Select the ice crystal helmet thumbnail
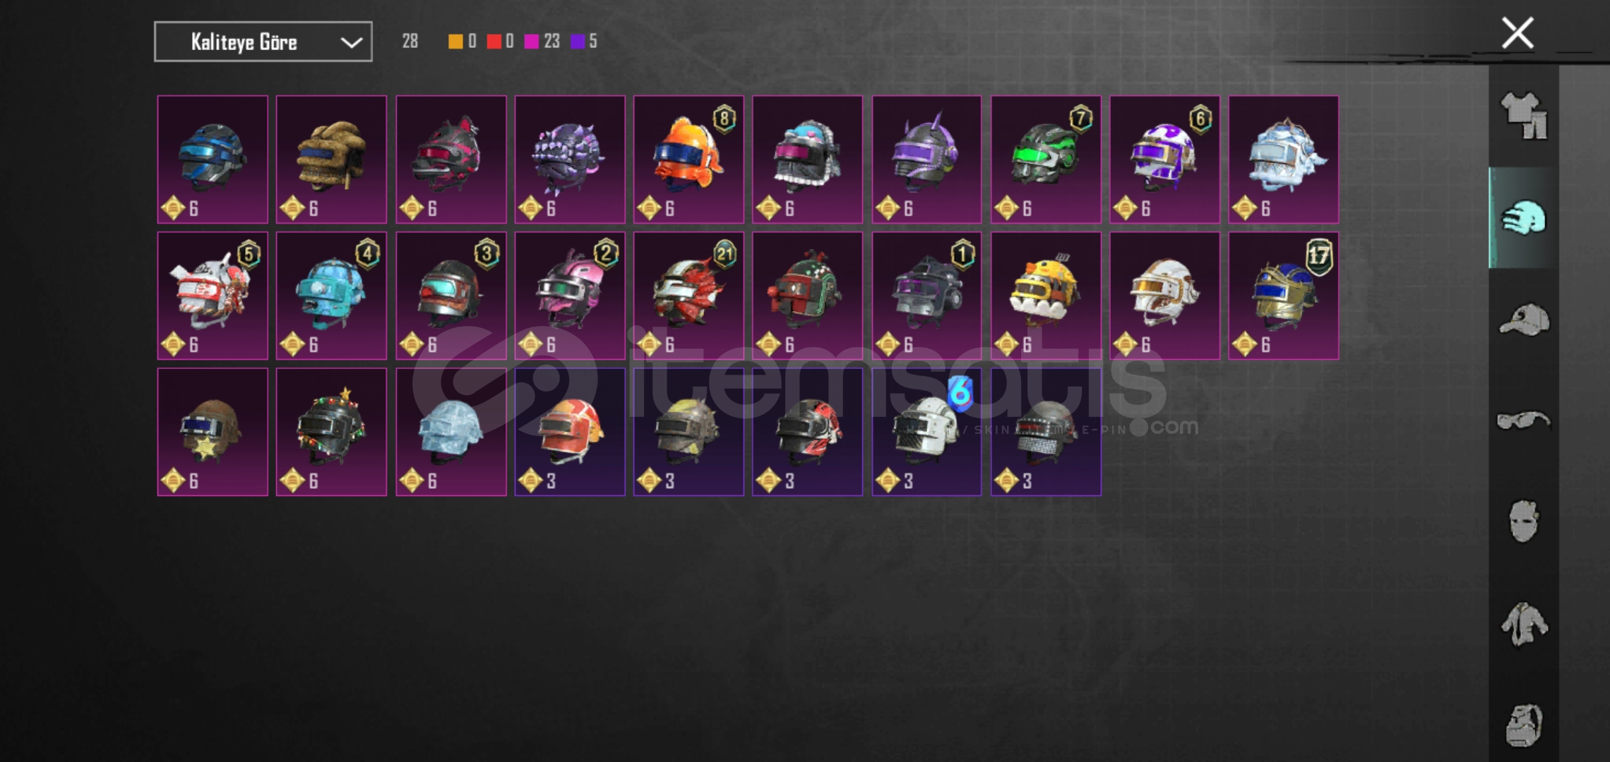Screen dimensions: 1610x762 click(451, 432)
